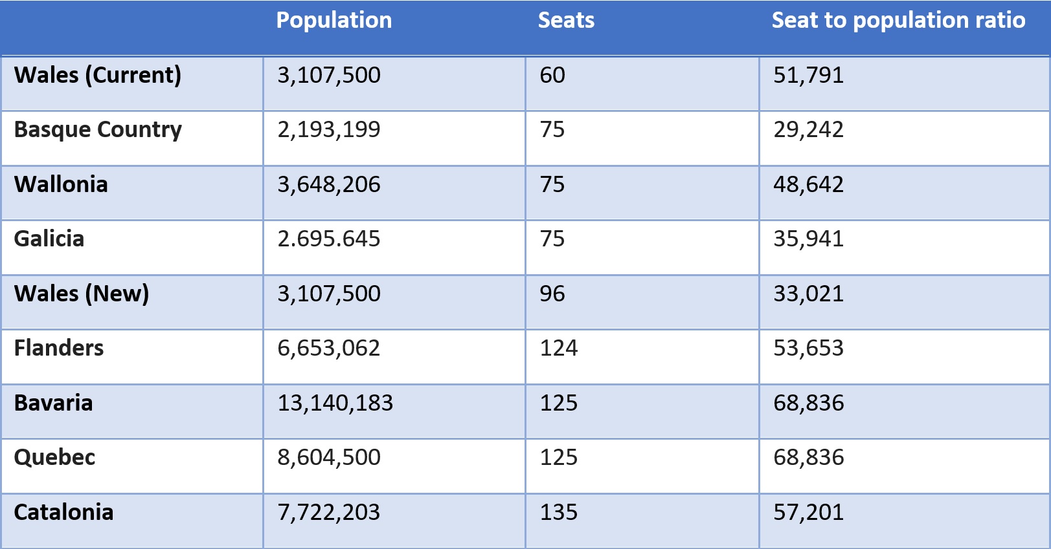Click Basque Country population cell 2,193,199
The height and width of the screenshot is (549, 1051).
(x=329, y=130)
